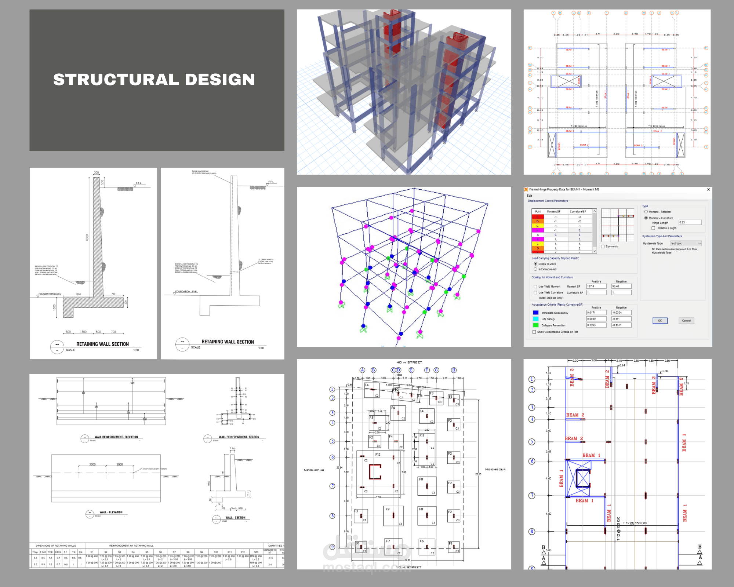
Task: Open the Edit menu
Action: point(529,196)
